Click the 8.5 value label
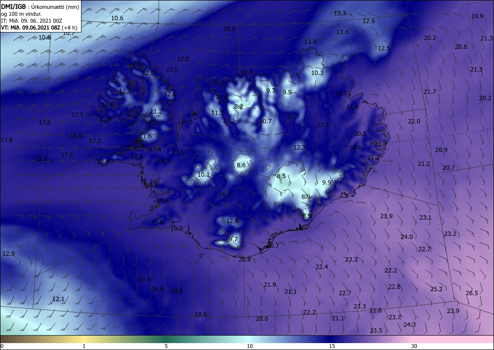 [281, 176]
